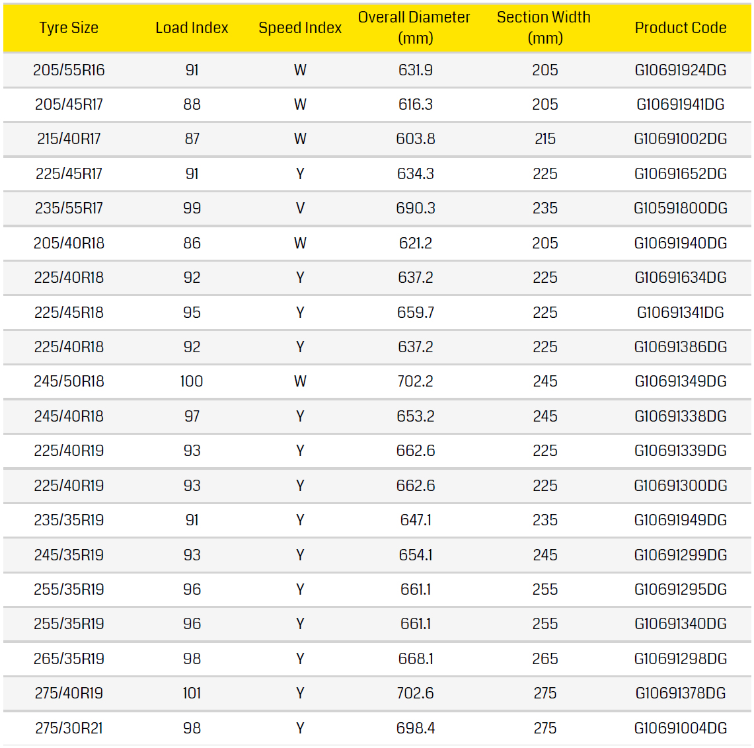
Task: Click the 235/55R17 tyre size cell
Action: point(69,208)
